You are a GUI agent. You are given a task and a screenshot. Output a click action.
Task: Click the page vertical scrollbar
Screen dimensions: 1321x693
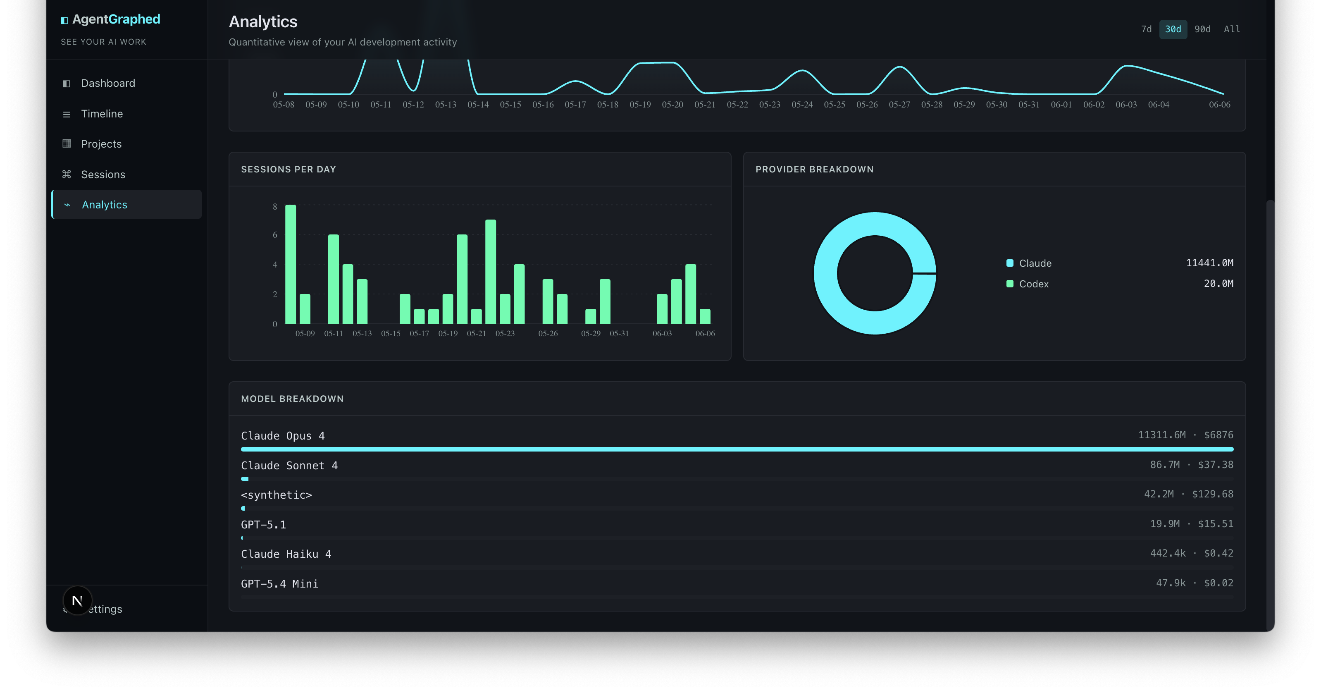click(1270, 416)
